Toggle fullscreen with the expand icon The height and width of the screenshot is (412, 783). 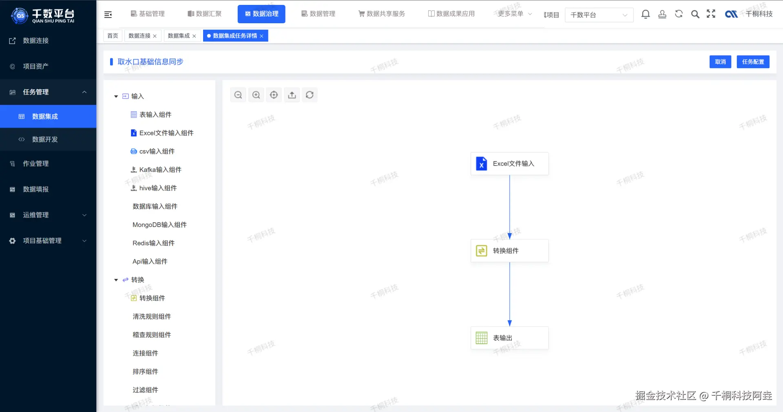pos(711,14)
